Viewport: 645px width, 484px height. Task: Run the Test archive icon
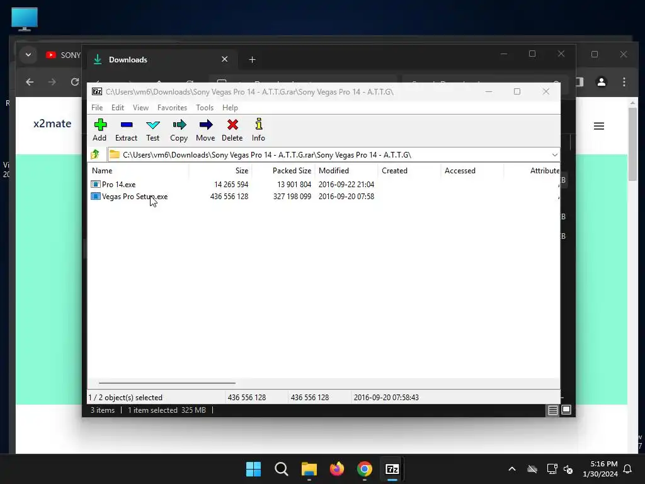(152, 125)
